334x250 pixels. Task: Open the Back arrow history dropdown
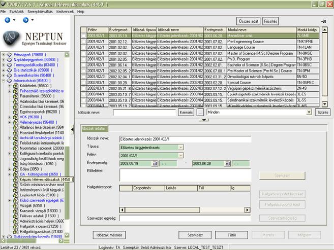[x=14, y=20]
